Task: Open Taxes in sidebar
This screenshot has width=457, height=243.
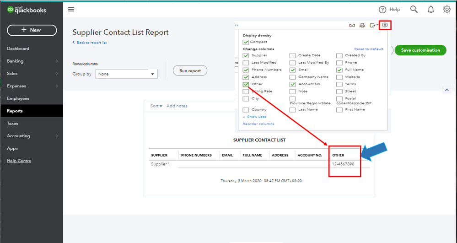Action: (12, 124)
